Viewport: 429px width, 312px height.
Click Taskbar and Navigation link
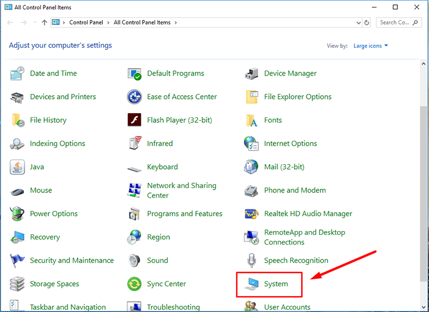point(68,307)
